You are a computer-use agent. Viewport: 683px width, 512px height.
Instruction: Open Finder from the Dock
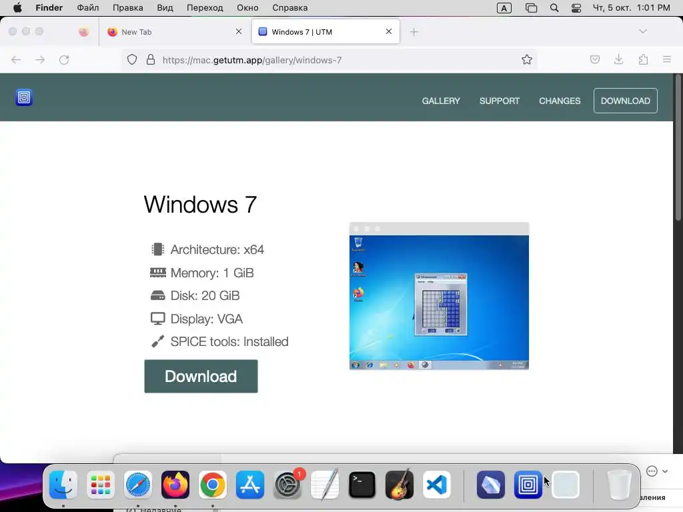coord(63,485)
